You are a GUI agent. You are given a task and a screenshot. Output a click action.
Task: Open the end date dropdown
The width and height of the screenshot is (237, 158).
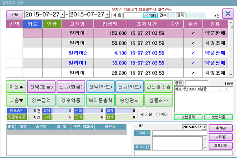(107, 15)
